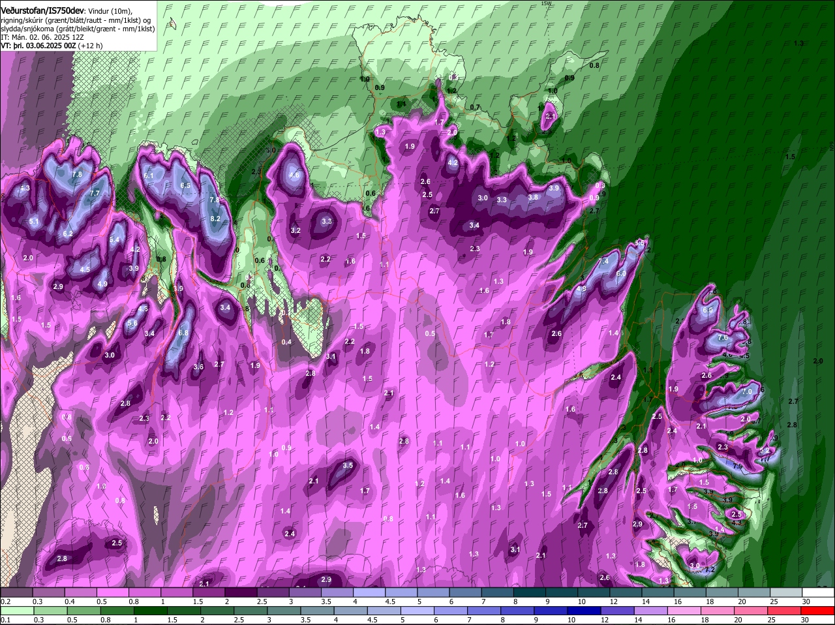The height and width of the screenshot is (625, 835).
Task: Click the '3.8' value on the map
Action: pyautogui.click(x=533, y=197)
